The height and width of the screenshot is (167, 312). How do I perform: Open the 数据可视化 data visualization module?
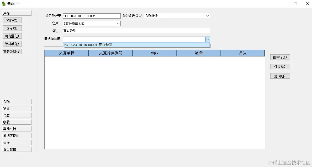pos(17,135)
